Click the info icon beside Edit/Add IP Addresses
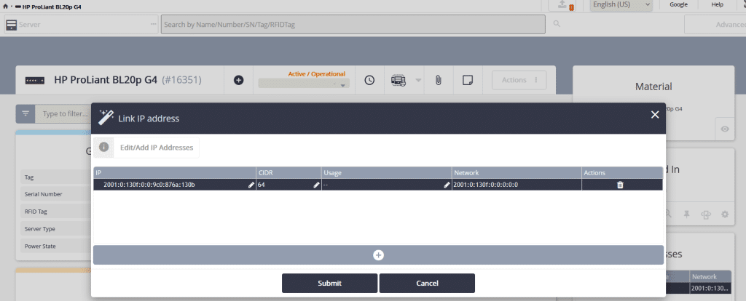This screenshot has height=301, width=746. [x=104, y=148]
